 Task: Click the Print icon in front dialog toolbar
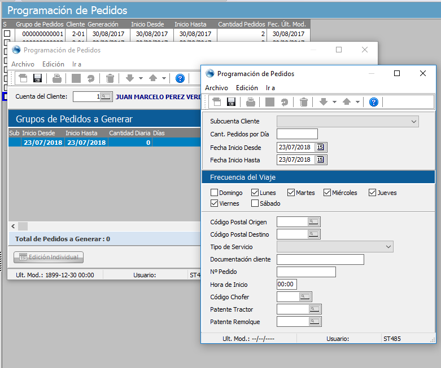click(251, 102)
